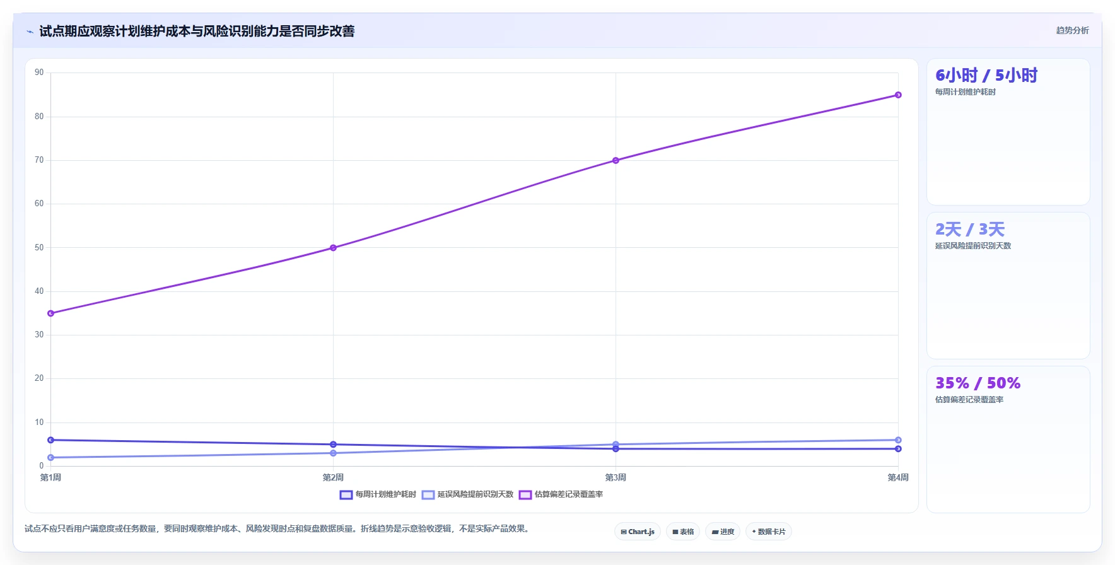The height and width of the screenshot is (565, 1115).
Task: Click the chart heading 试点期应观察计划维护成本
Action: coord(197,32)
